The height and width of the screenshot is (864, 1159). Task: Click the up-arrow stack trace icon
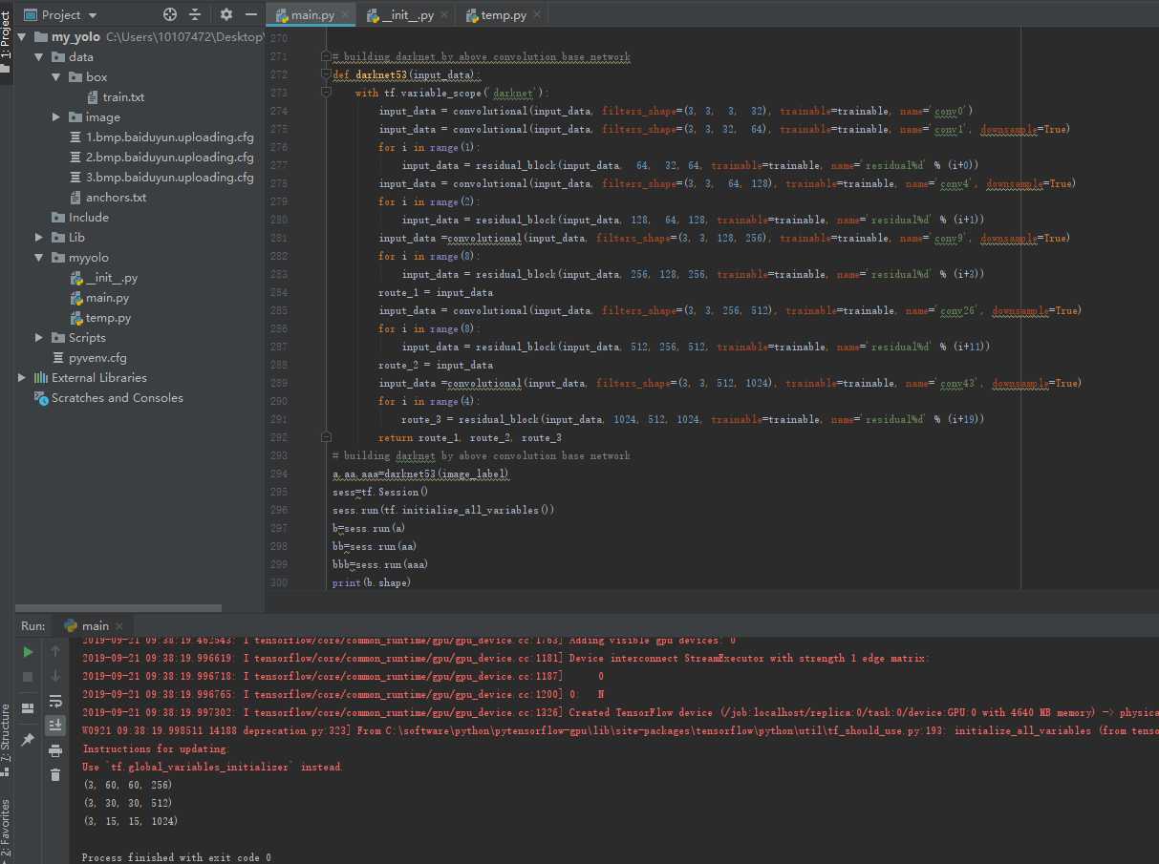[x=55, y=652]
